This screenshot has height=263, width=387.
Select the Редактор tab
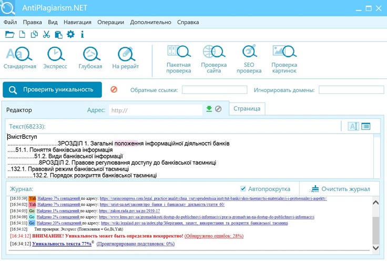(19, 110)
